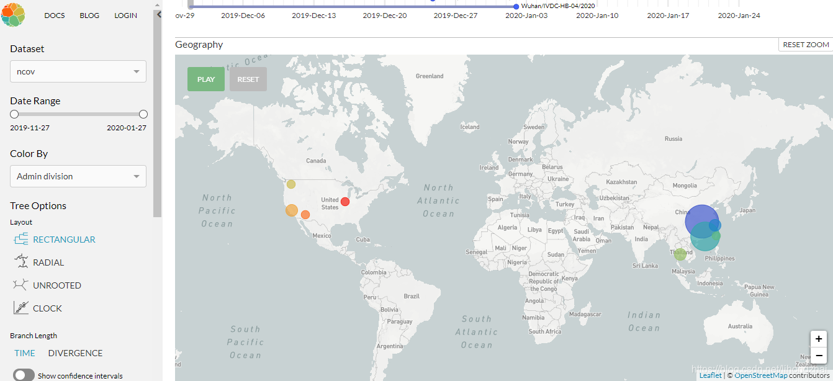The height and width of the screenshot is (381, 833).
Task: Click the CLOCK layout label
Action: pos(47,308)
